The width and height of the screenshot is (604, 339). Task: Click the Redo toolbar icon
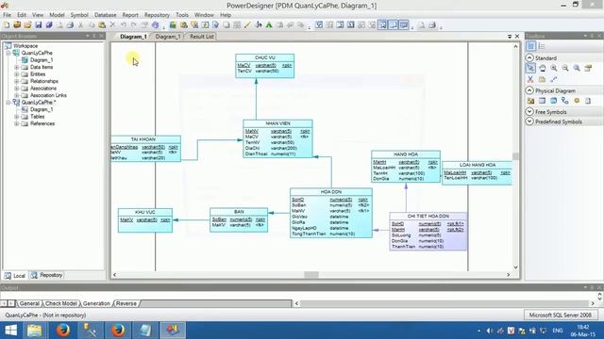coord(134,25)
